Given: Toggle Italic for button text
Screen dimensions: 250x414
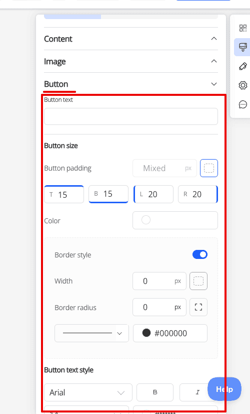Looking at the screenshot, I should [x=197, y=392].
